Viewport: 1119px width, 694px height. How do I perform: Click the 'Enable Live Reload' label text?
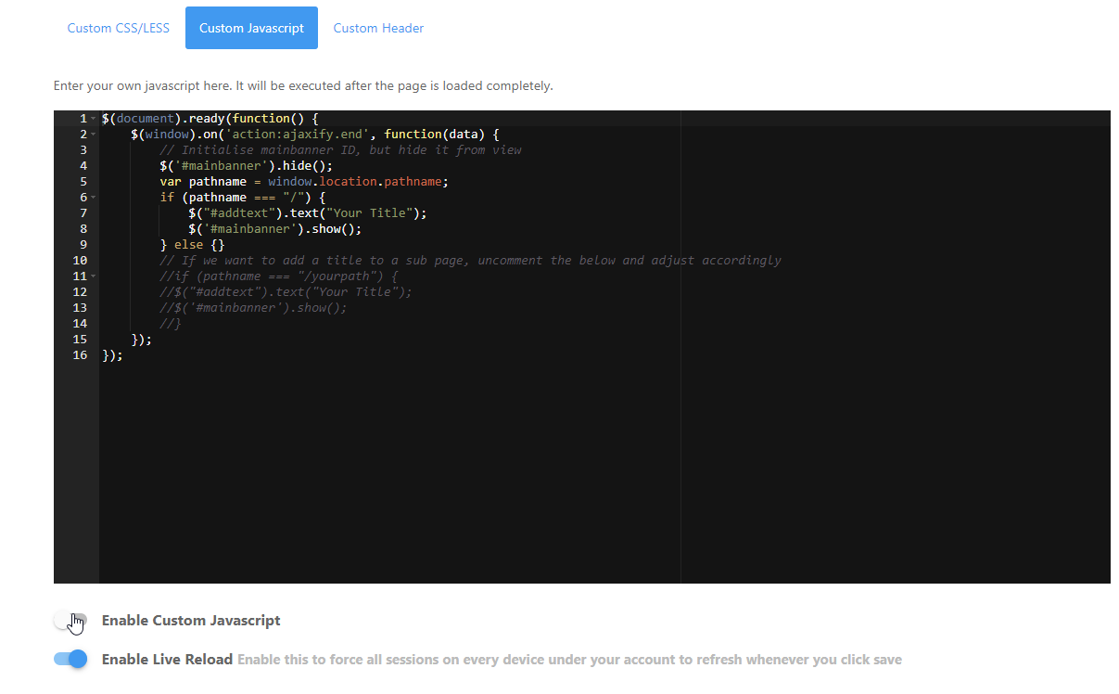167,660
